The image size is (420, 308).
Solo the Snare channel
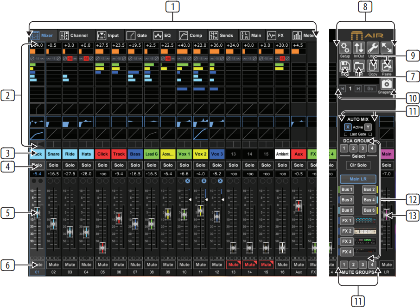[x=54, y=165]
